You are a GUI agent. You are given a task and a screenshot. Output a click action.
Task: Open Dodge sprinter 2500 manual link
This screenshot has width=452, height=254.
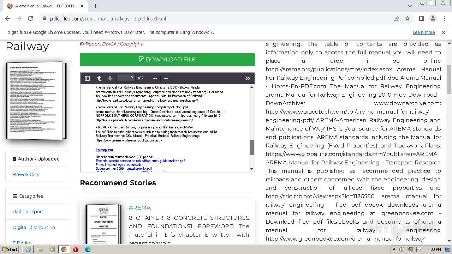(124, 169)
